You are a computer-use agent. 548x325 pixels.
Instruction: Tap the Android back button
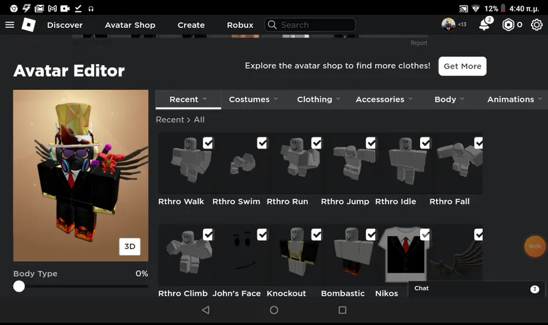point(206,310)
